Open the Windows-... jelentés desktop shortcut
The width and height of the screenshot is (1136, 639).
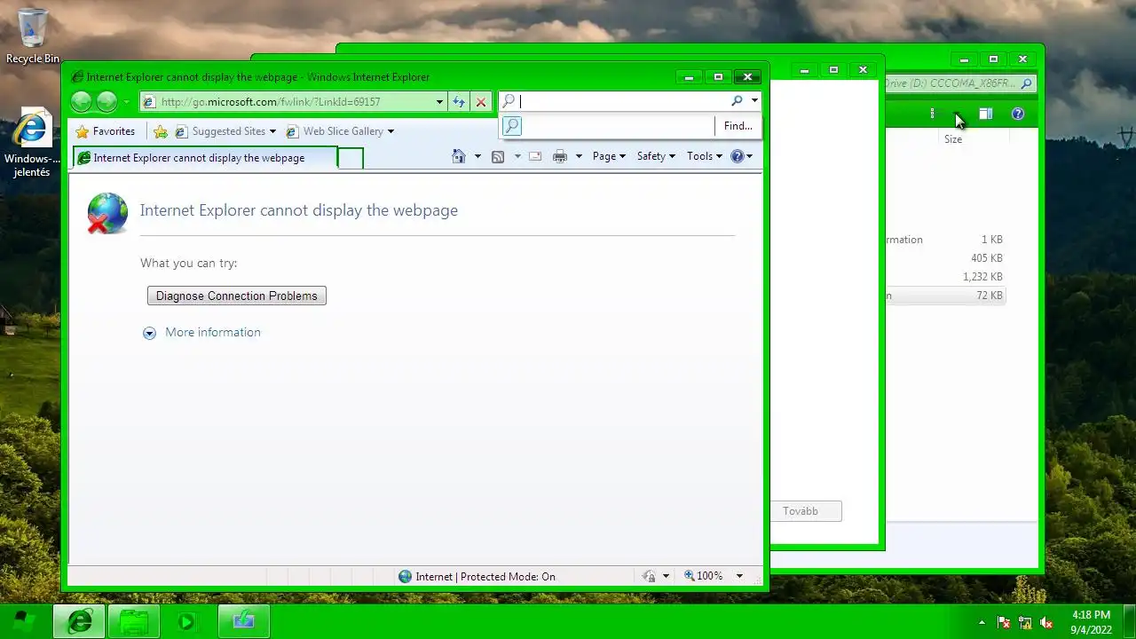[32, 144]
